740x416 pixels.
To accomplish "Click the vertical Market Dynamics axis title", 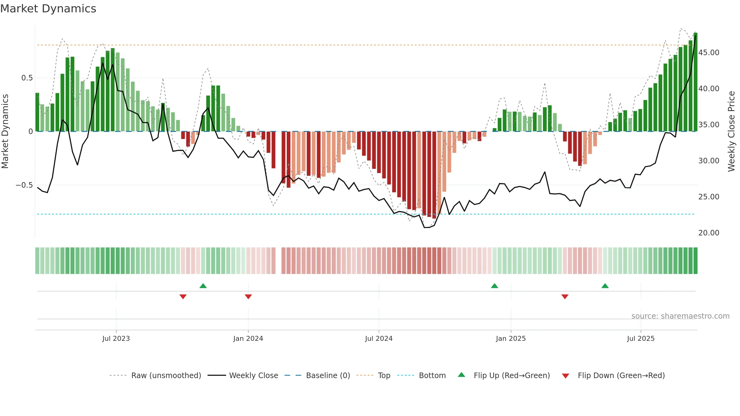I will point(5,131).
